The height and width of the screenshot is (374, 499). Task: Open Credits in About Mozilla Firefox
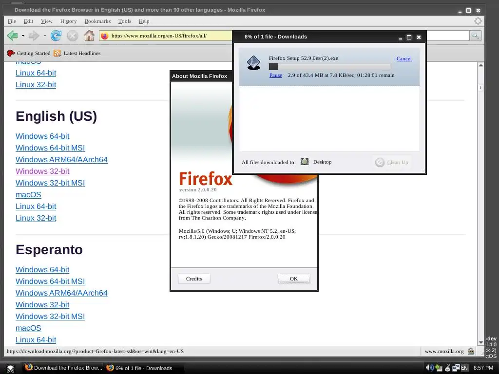(x=194, y=279)
